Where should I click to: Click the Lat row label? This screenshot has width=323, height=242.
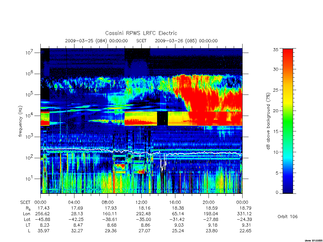[27, 220]
